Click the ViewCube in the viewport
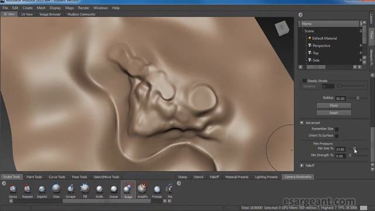This screenshot has height=211, width=375. click(282, 28)
